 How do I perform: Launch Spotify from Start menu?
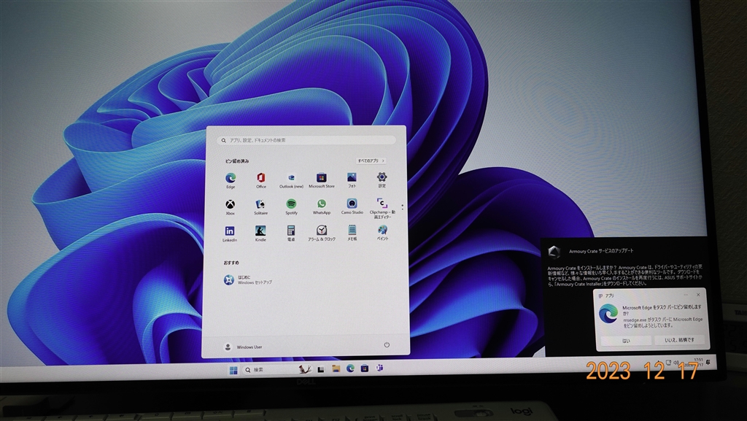coord(291,207)
